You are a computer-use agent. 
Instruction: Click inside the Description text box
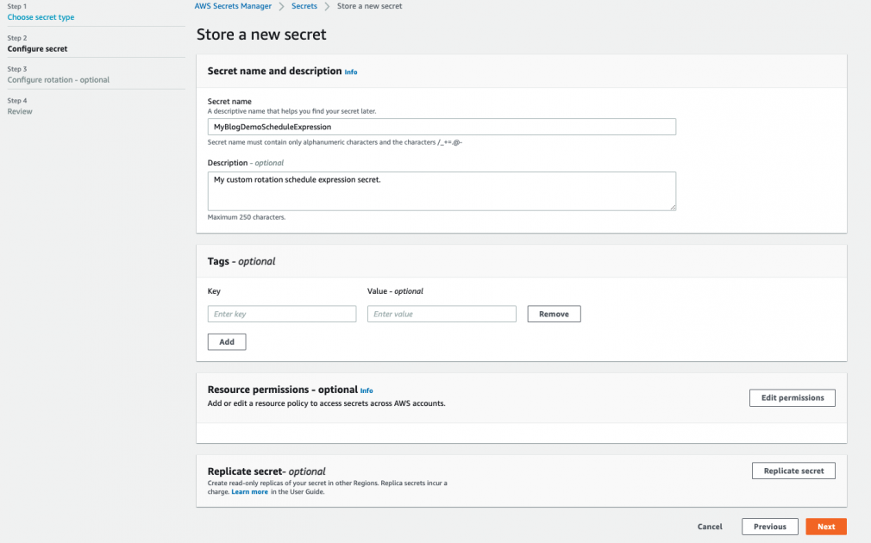[x=441, y=190]
